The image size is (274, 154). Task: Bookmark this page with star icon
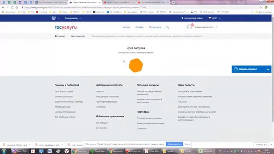(x=261, y=7)
